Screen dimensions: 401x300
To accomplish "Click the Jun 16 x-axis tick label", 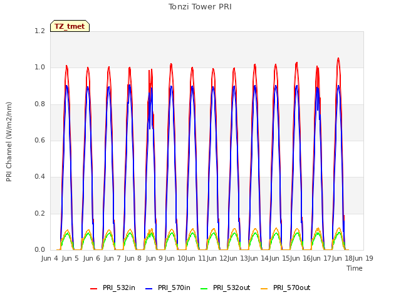I will [299, 258].
